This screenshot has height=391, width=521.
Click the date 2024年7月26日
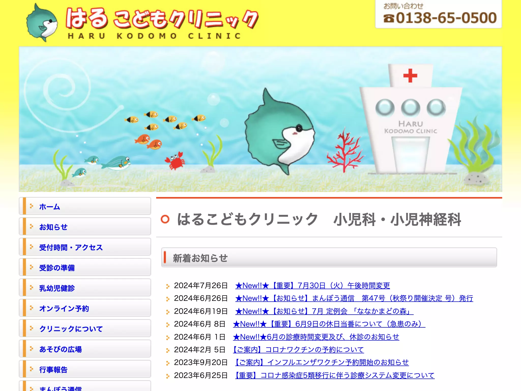(201, 286)
